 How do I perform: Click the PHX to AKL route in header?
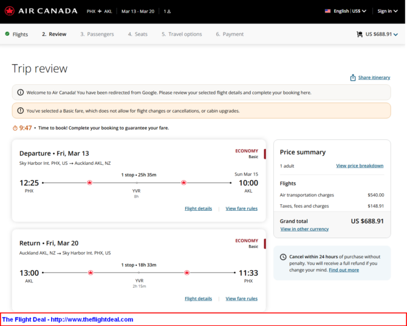100,11
